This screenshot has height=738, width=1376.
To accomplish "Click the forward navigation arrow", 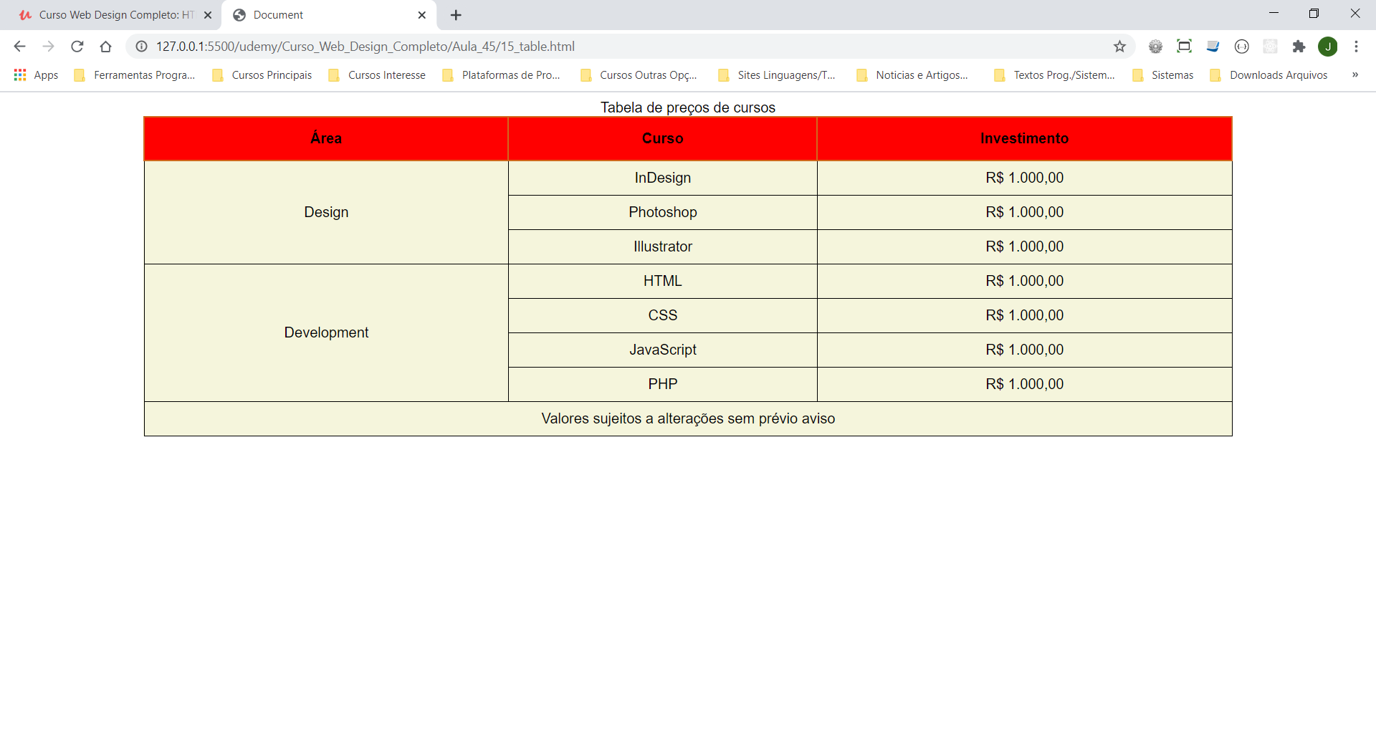I will [x=48, y=47].
